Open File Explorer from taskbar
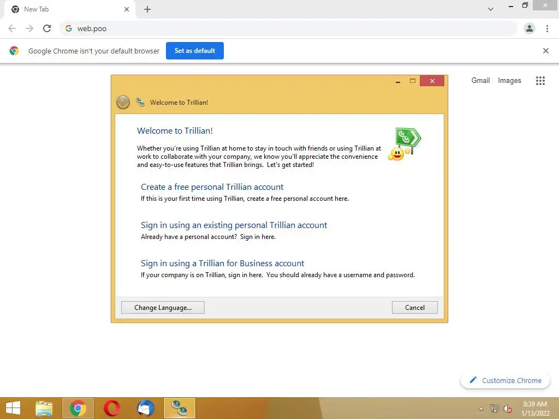The width and height of the screenshot is (559, 419). coord(44,408)
